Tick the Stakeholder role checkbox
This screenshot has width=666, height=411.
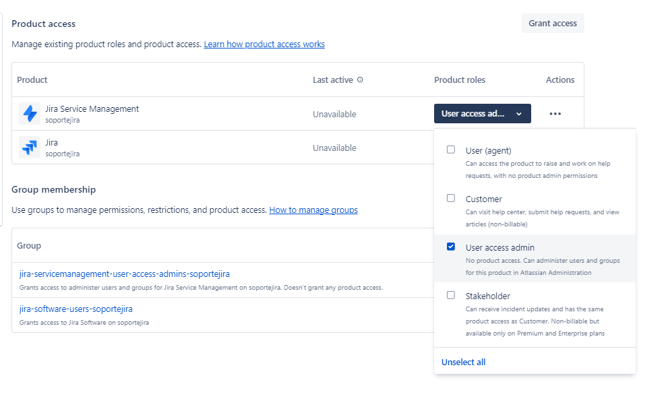tap(451, 295)
